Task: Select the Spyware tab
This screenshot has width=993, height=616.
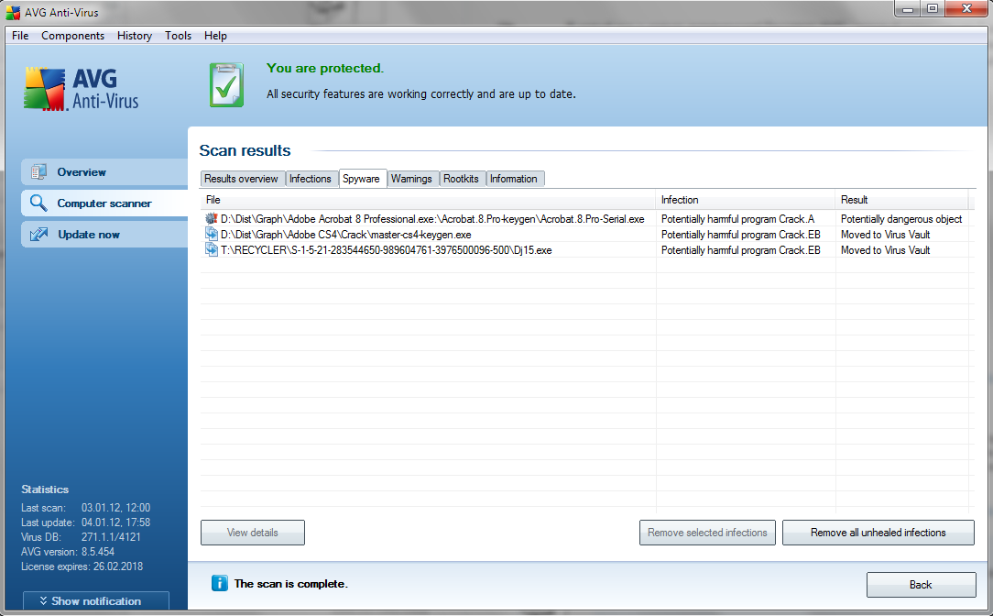Action: [x=362, y=179]
